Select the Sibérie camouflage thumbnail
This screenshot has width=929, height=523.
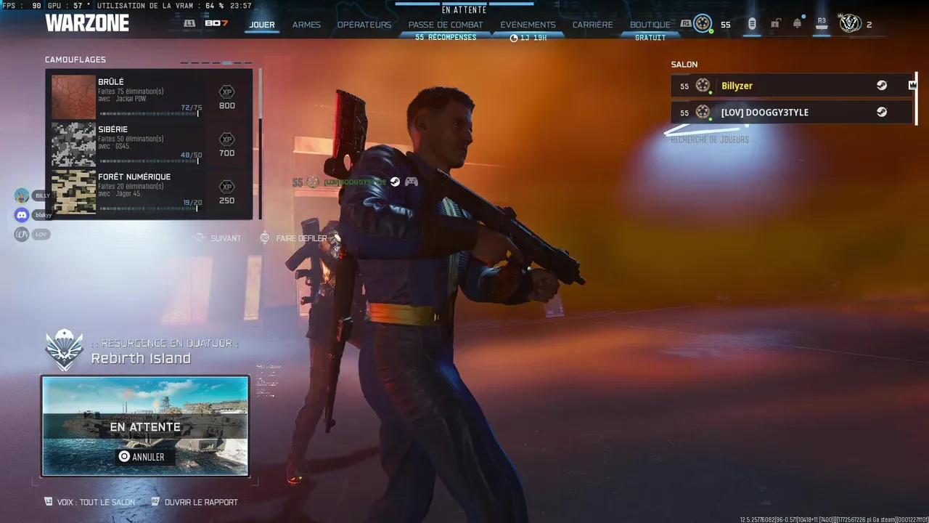coord(73,144)
